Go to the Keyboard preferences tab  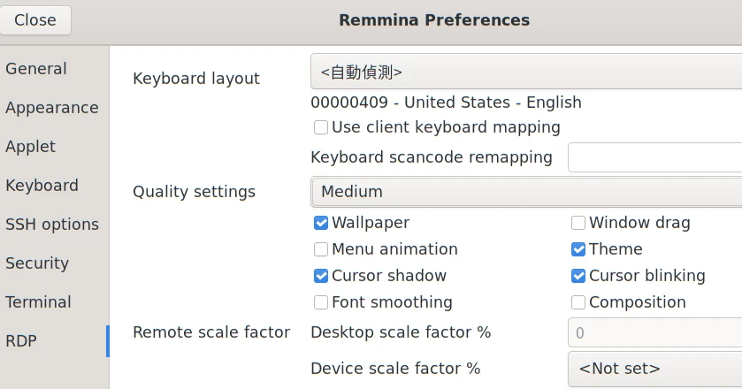[x=42, y=186]
